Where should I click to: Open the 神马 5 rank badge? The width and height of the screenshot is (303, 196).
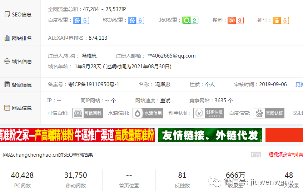[x=281, y=20]
